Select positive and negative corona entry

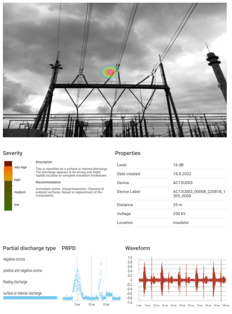coord(22,270)
